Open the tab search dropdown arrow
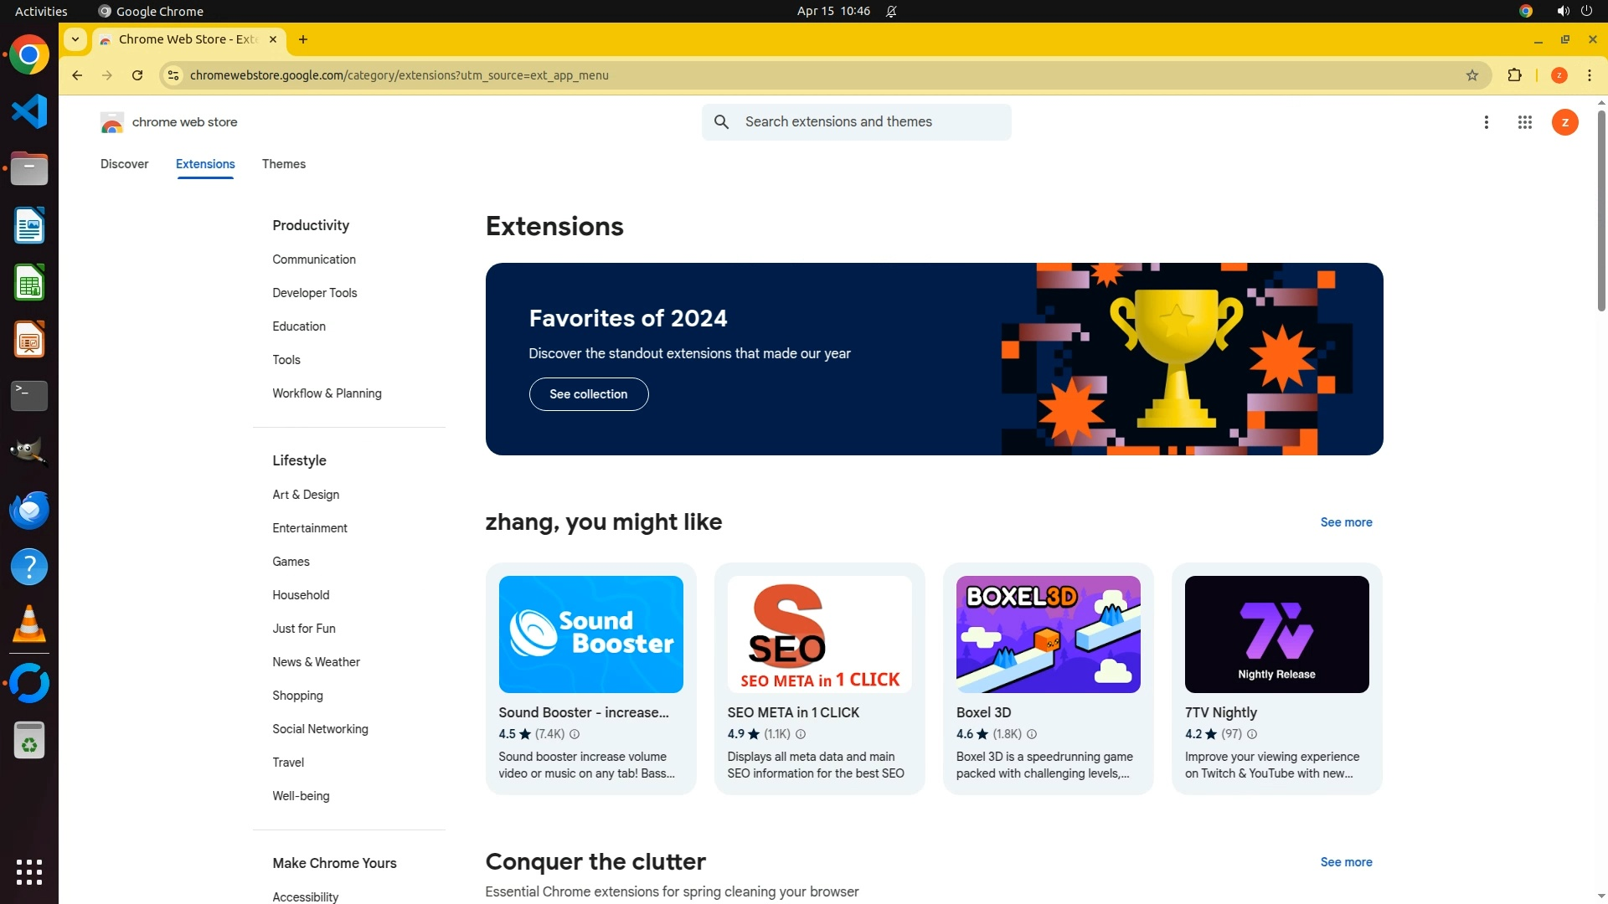The width and height of the screenshot is (1608, 904). coord(75,39)
